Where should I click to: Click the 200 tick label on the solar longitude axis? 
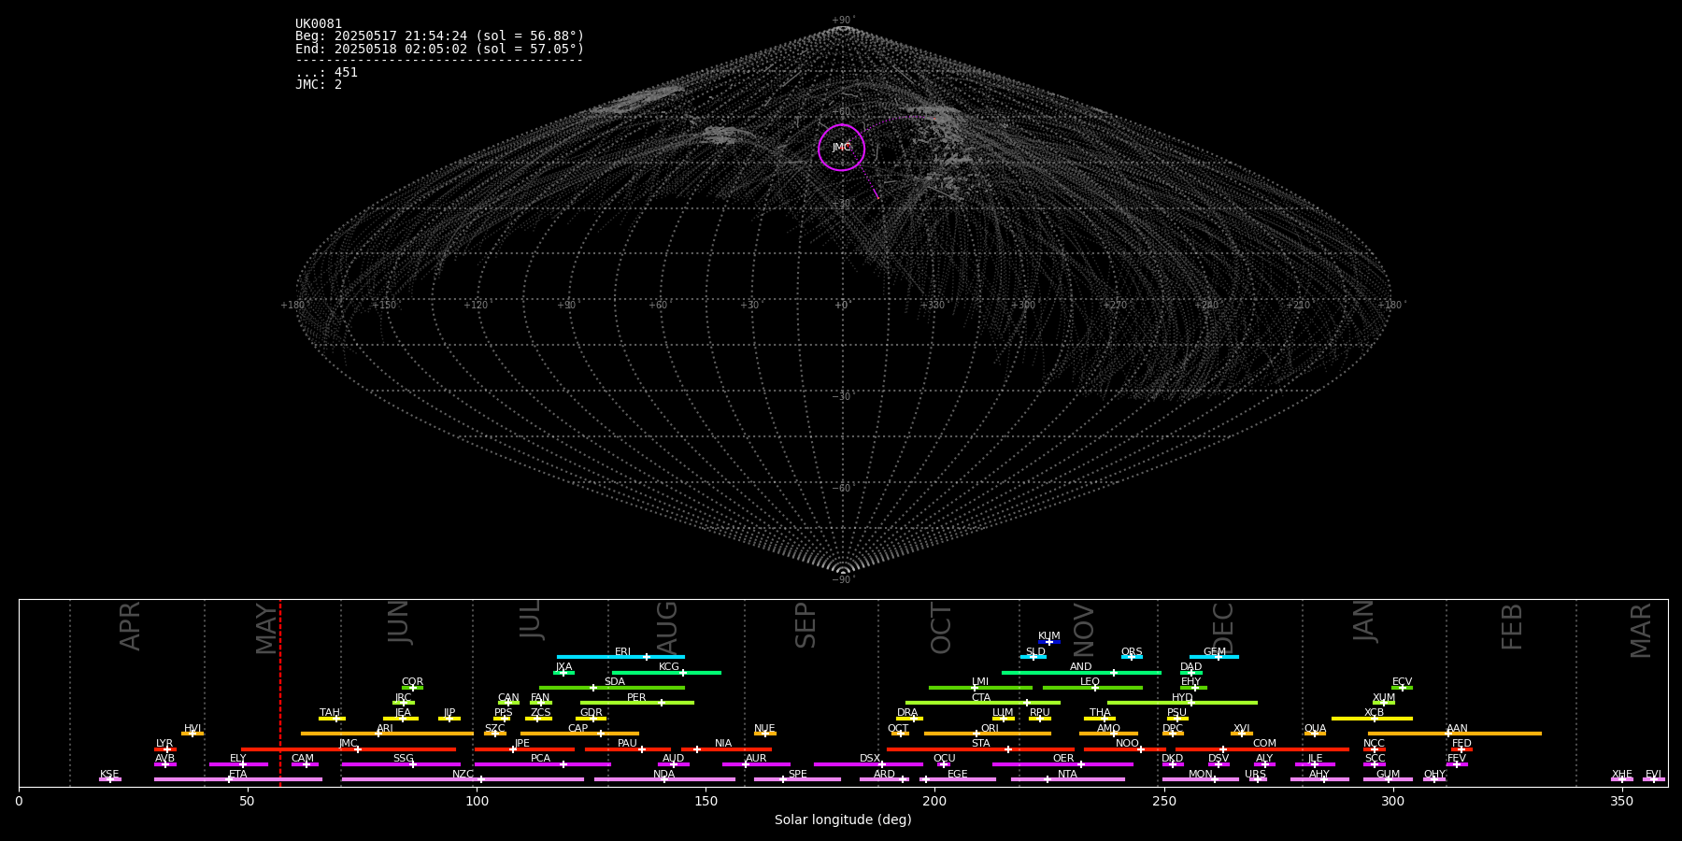click(x=934, y=801)
